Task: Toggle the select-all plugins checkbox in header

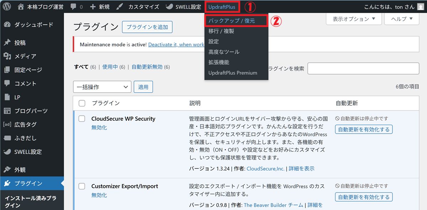Action: pyautogui.click(x=82, y=103)
